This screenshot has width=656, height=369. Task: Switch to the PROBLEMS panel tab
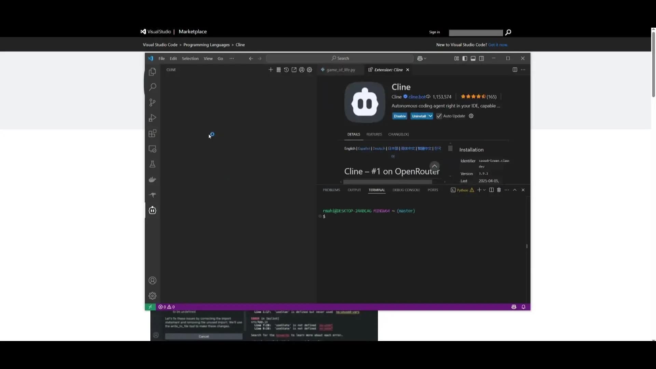pyautogui.click(x=331, y=190)
